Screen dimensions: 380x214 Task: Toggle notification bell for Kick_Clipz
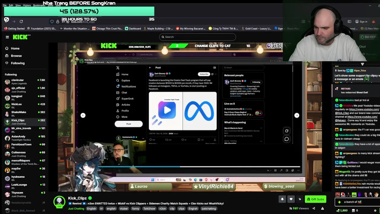pos(282,199)
